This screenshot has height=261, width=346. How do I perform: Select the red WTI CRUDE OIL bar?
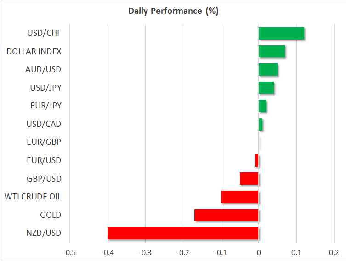tap(240, 197)
